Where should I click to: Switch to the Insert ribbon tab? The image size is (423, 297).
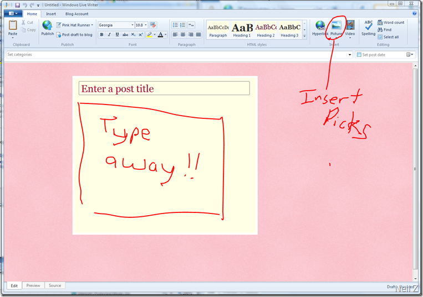coord(50,14)
